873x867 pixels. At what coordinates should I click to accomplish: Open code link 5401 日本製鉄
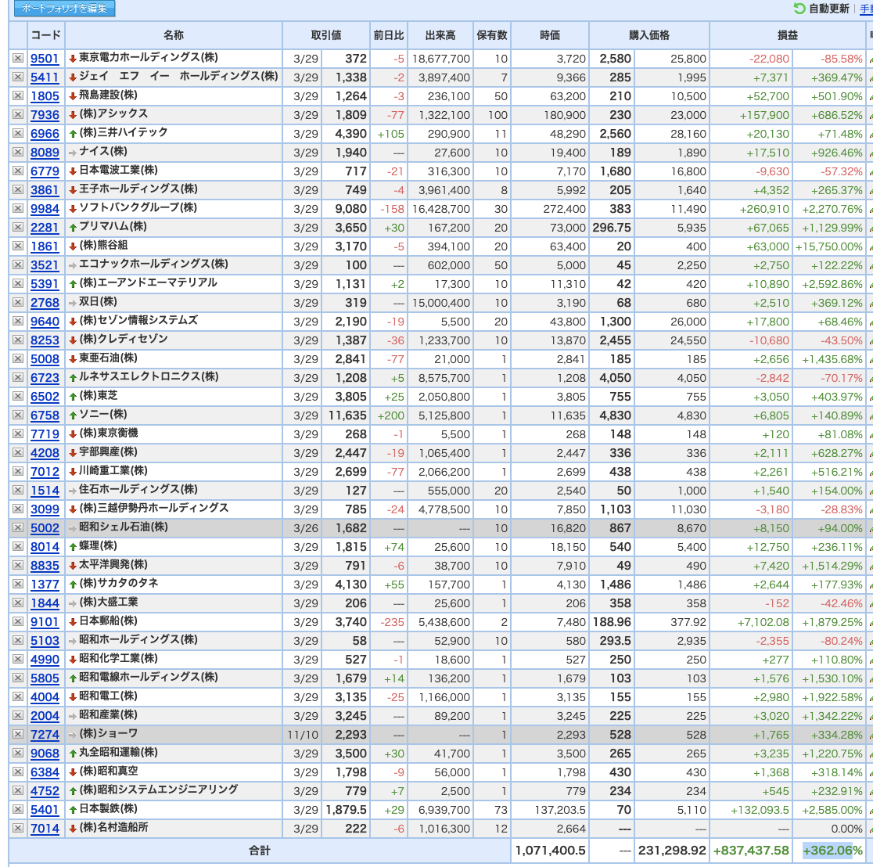click(x=45, y=810)
